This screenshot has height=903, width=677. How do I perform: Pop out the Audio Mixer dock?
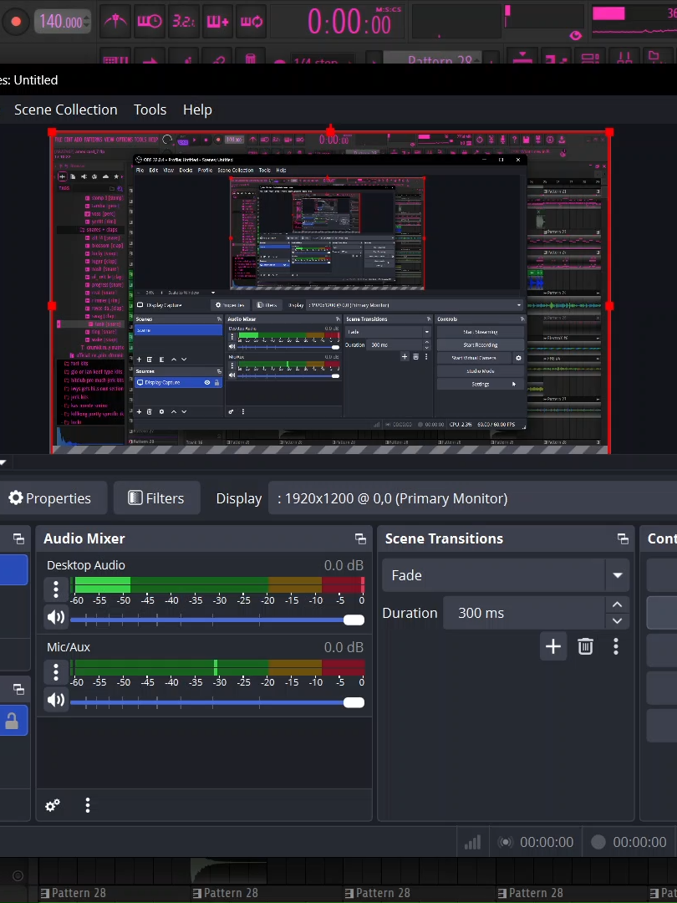[360, 539]
